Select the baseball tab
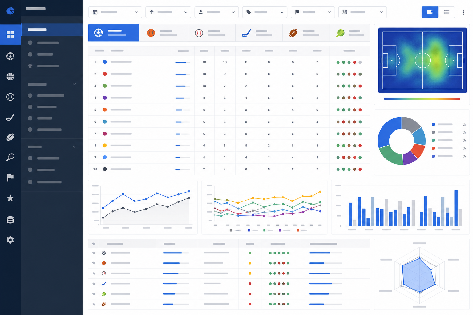 [212, 33]
